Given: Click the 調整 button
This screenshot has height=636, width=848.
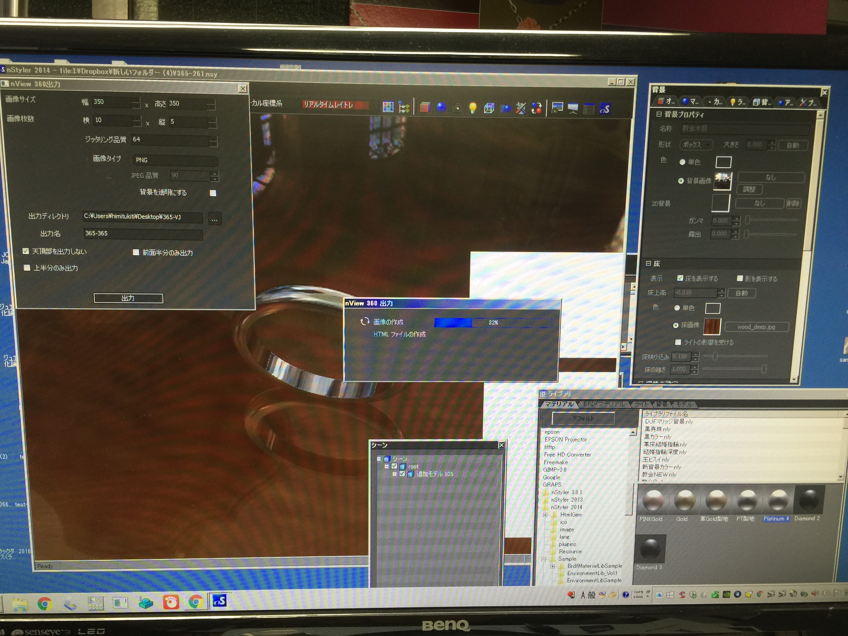Looking at the screenshot, I should [x=749, y=189].
